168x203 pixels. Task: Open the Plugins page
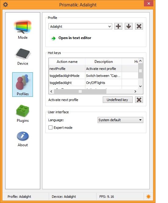pyautogui.click(x=23, y=114)
